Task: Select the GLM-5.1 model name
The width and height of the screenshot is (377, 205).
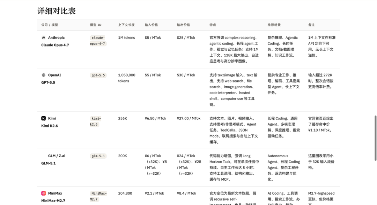Action: (48, 163)
